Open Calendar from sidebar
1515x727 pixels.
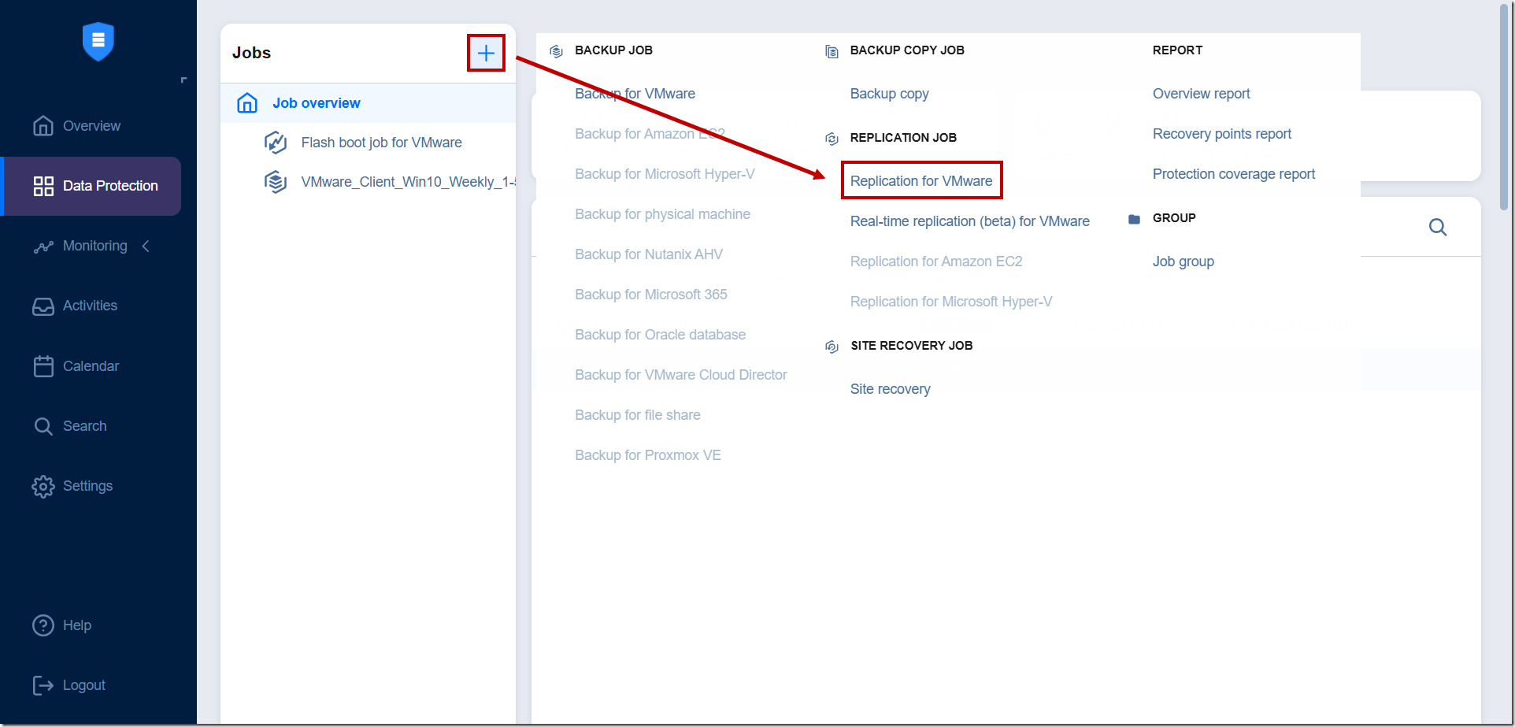[91, 366]
